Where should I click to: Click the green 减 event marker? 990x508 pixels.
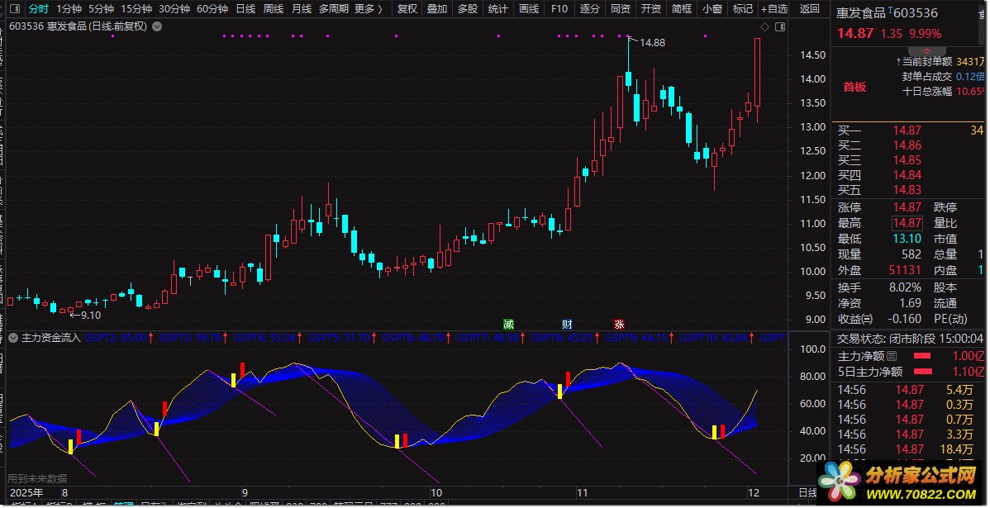508,324
